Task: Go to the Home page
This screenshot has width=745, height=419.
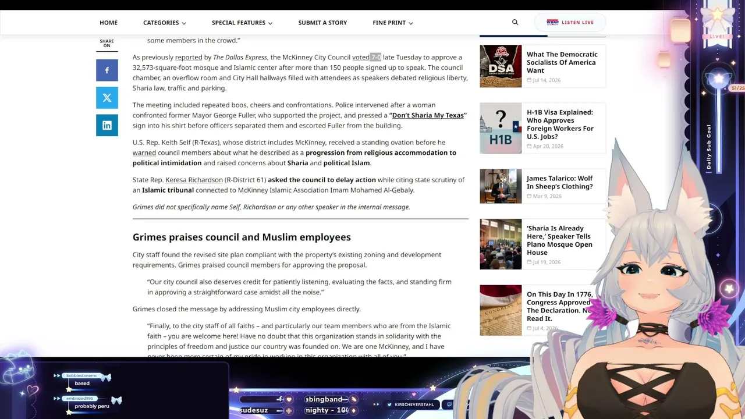Action: [x=108, y=23]
